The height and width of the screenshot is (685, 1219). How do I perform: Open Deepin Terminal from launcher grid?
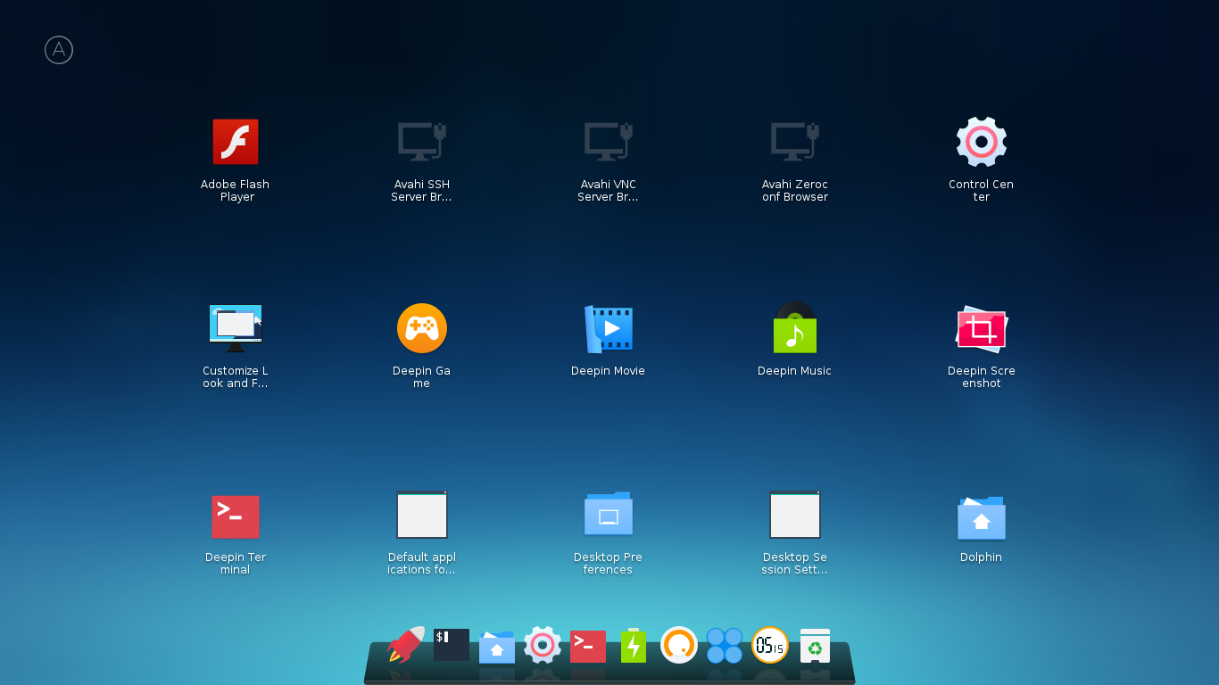point(236,516)
